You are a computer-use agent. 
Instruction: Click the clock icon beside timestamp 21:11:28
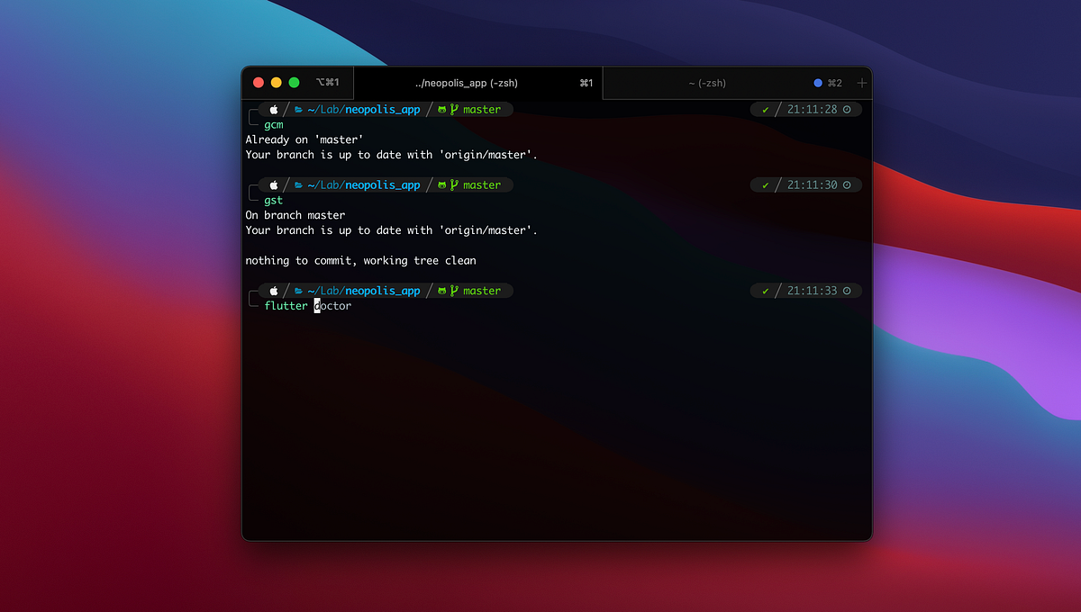[x=847, y=109]
